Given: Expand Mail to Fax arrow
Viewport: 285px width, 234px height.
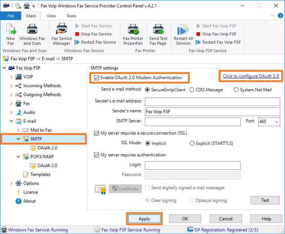Looking at the screenshot, I should pos(19,130).
